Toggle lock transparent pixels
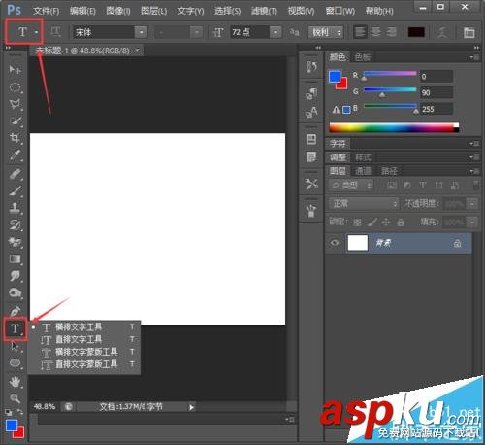485x445 pixels. 357,222
